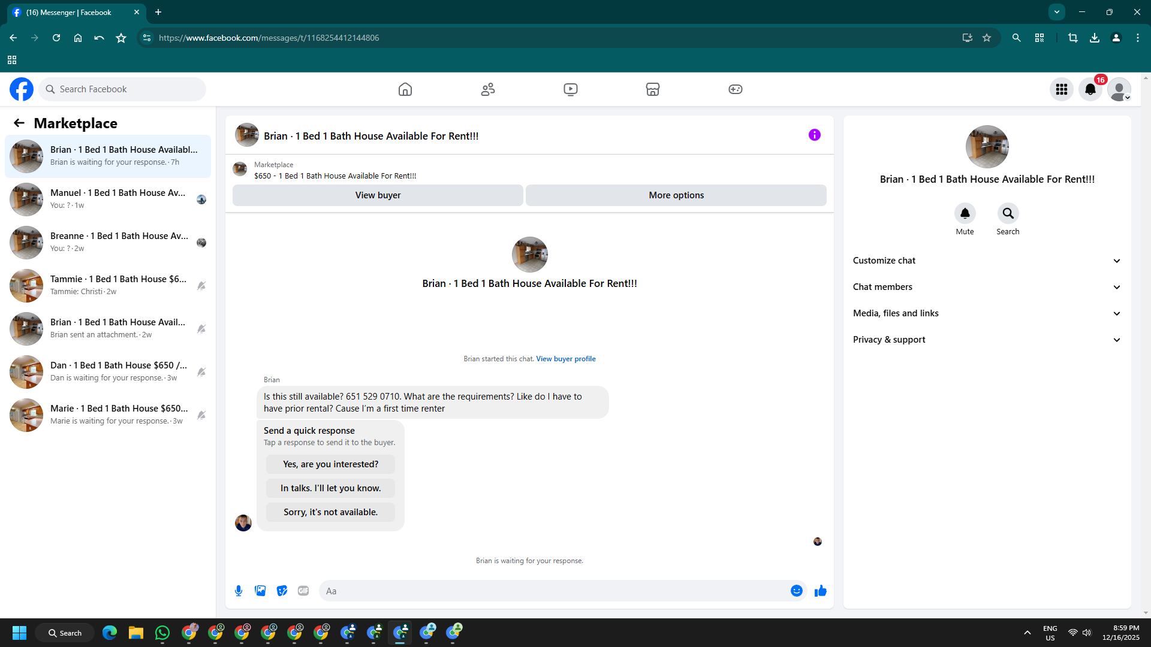Focus the Aa message input field

pos(555,591)
